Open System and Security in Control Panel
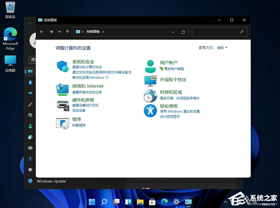280x208 pixels. pos(83,62)
